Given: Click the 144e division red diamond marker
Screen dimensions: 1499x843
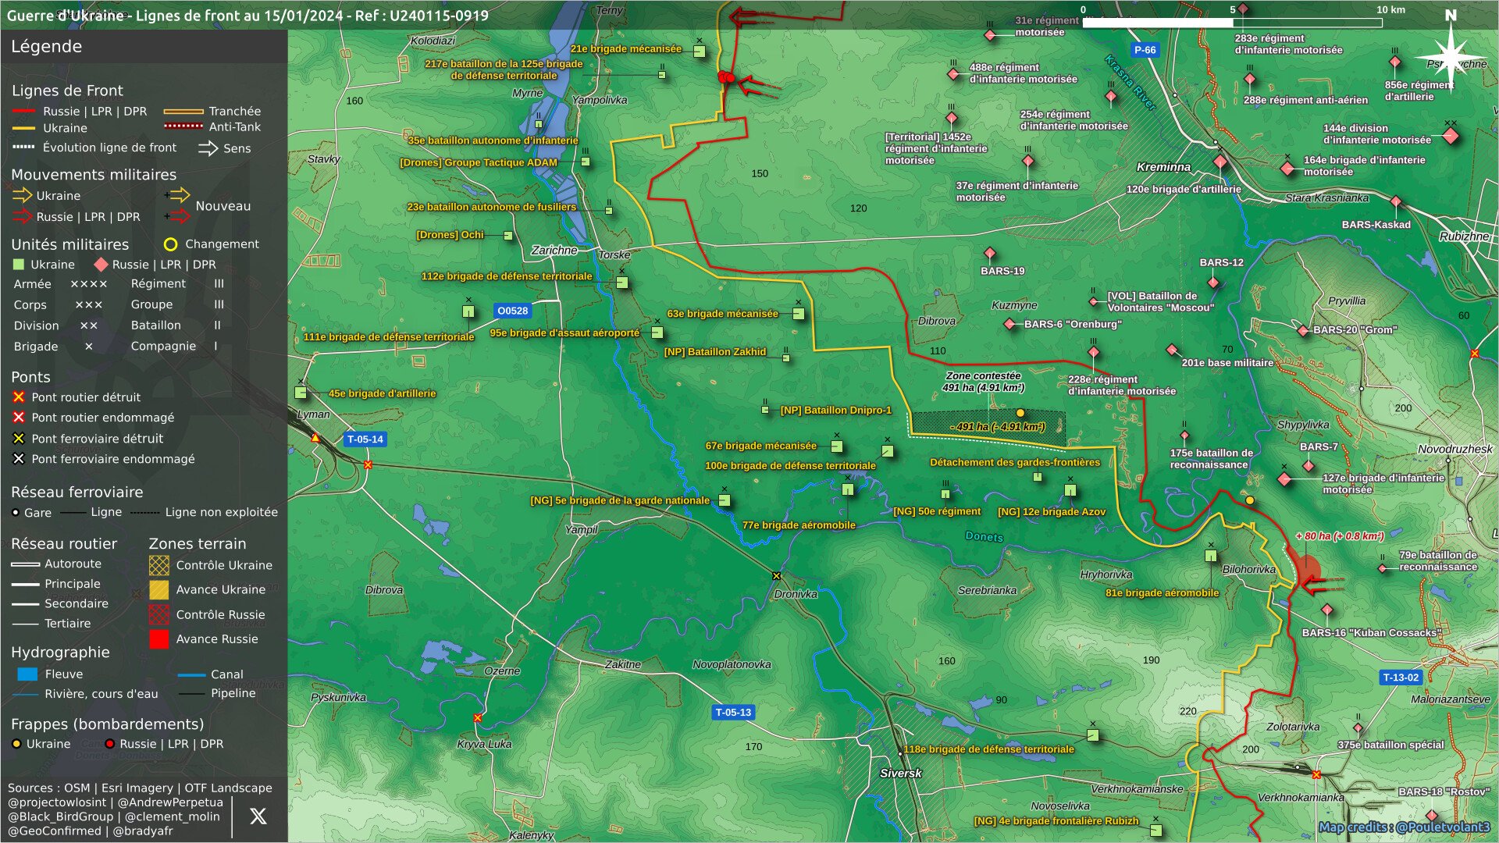Looking at the screenshot, I should coord(1451,136).
